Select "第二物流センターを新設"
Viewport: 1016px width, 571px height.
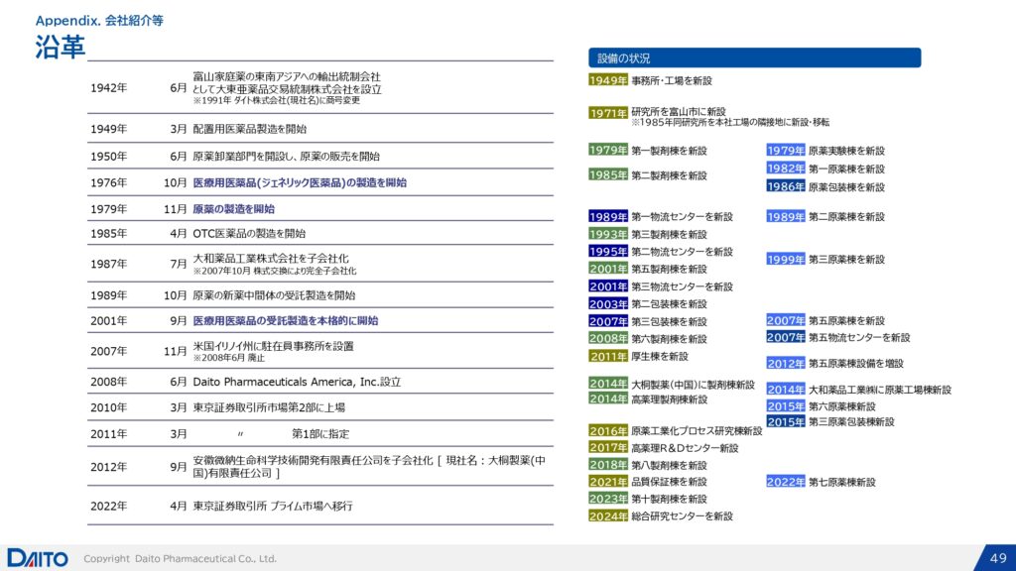pyautogui.click(x=683, y=252)
